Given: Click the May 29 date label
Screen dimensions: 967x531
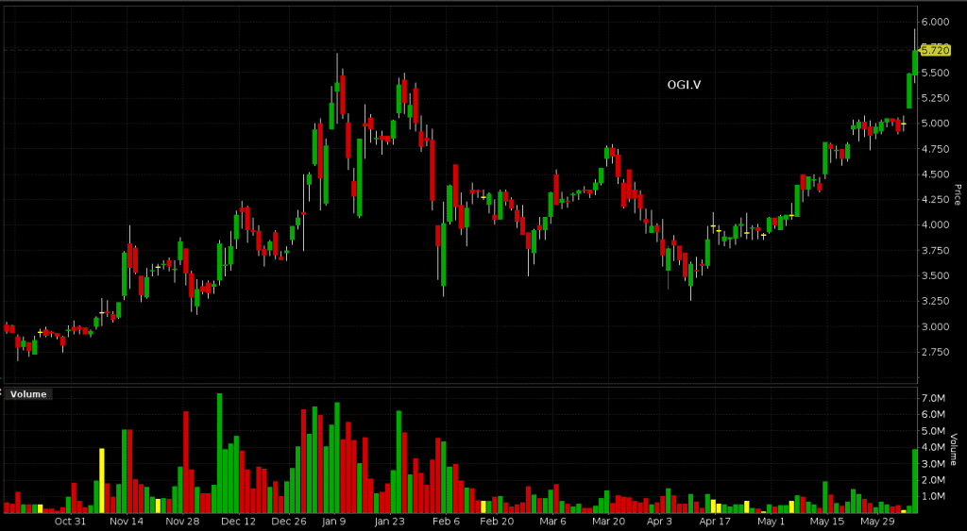Looking at the screenshot, I should pyautogui.click(x=877, y=522).
